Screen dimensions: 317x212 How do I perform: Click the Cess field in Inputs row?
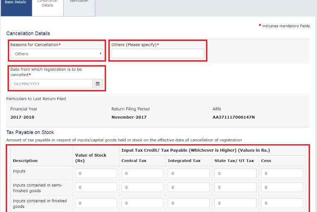coord(282,173)
